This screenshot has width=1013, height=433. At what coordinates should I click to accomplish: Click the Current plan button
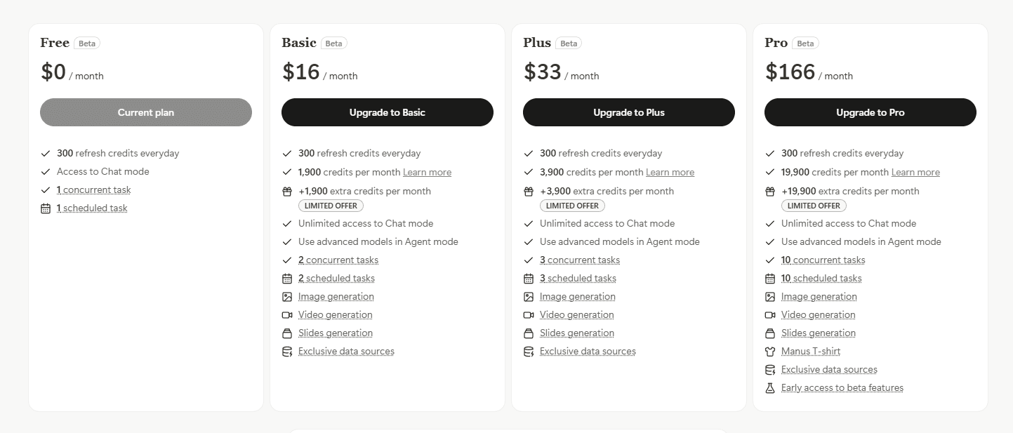click(x=146, y=112)
